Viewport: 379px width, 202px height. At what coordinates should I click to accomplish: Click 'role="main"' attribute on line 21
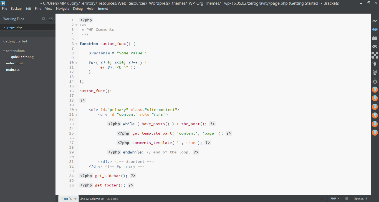tap(153, 114)
